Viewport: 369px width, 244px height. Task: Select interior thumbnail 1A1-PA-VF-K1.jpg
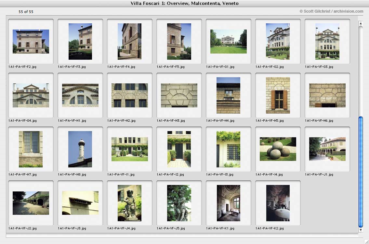tap(229, 203)
